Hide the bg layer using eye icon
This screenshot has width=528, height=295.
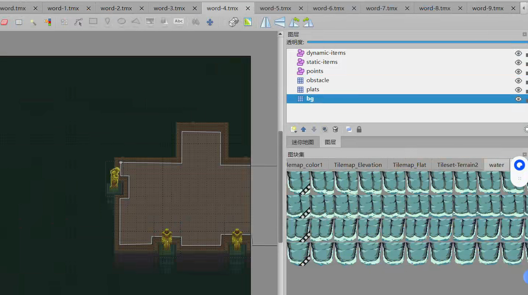(x=518, y=99)
